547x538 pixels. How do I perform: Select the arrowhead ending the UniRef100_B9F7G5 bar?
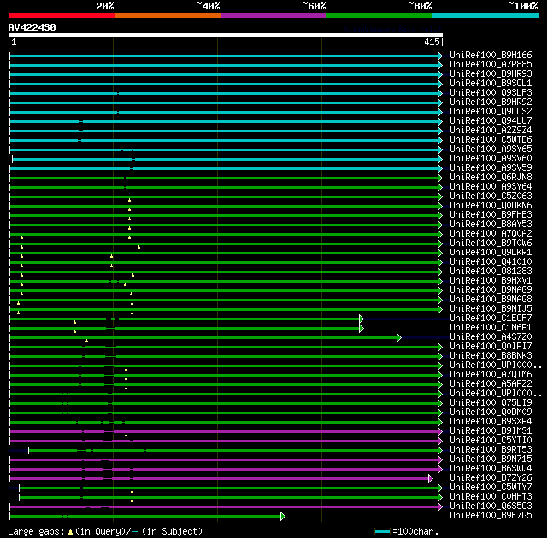283,516
